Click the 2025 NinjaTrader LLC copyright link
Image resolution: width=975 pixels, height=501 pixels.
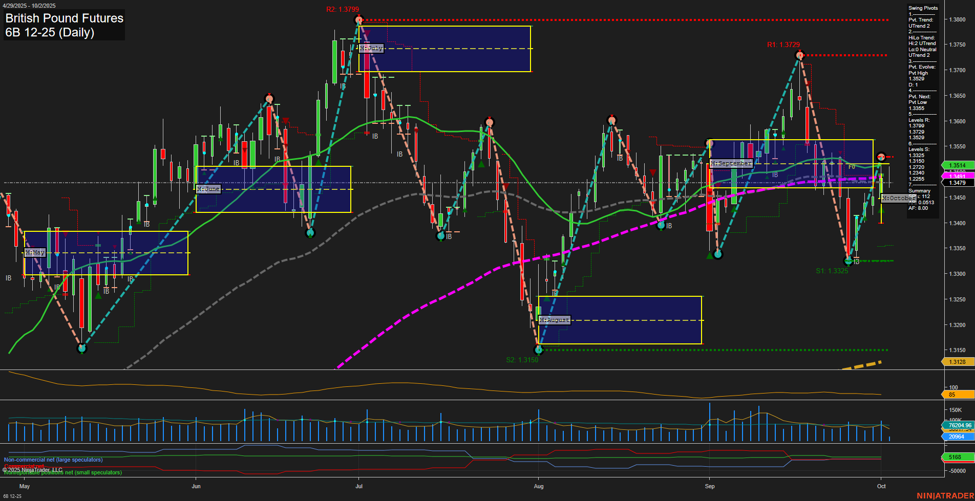[32, 468]
